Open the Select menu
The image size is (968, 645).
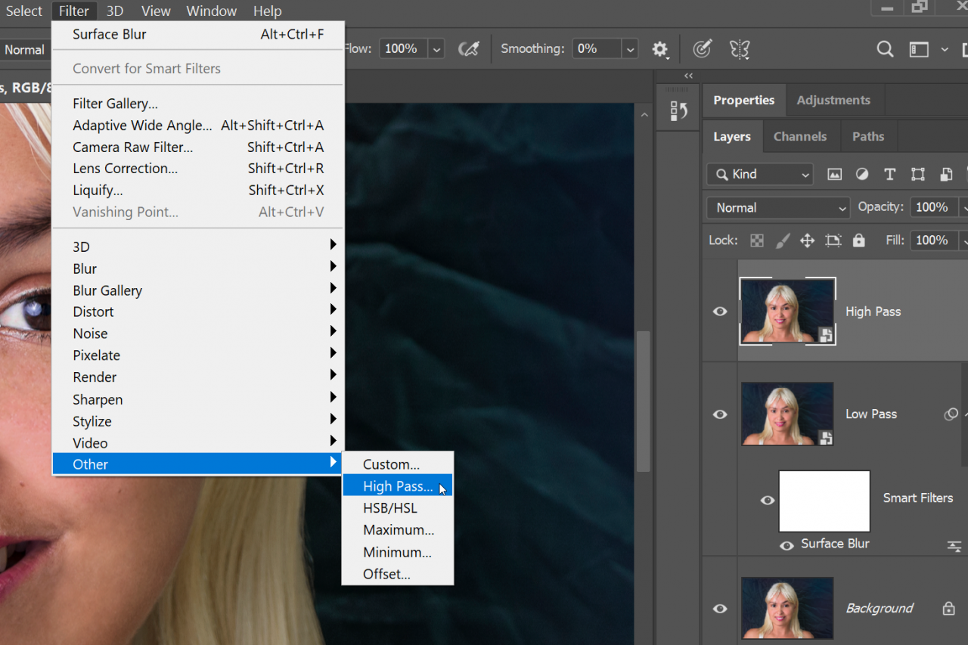point(23,11)
